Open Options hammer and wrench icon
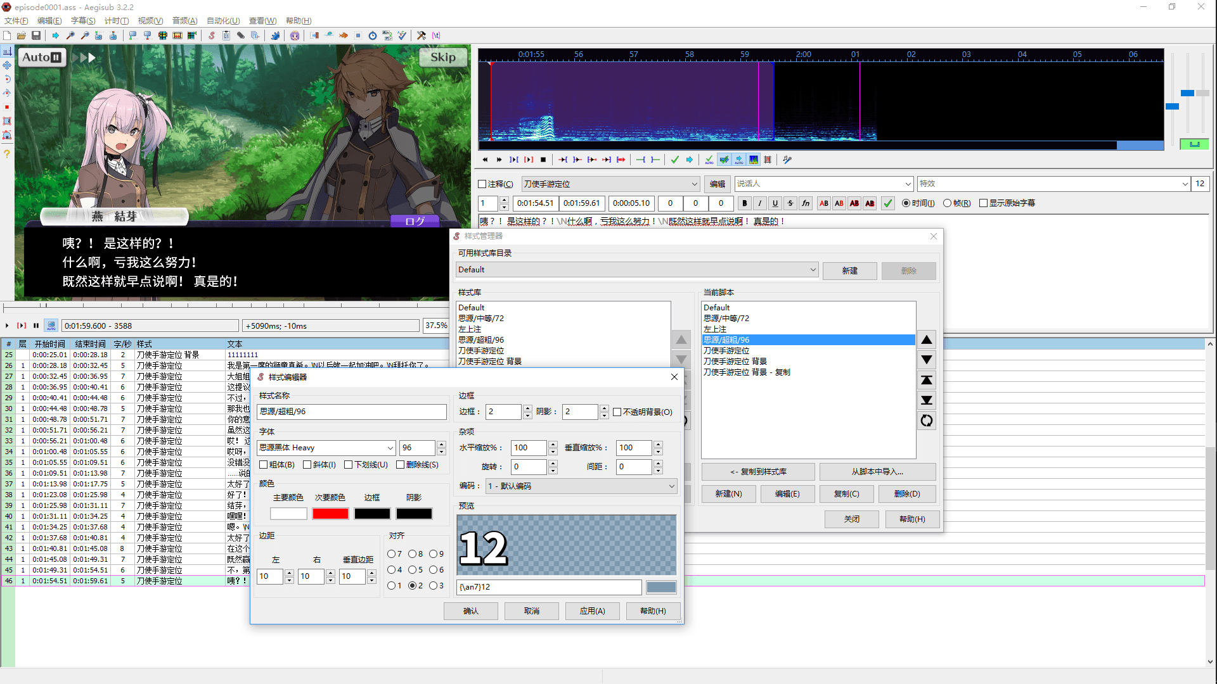This screenshot has width=1217, height=684. (421, 35)
